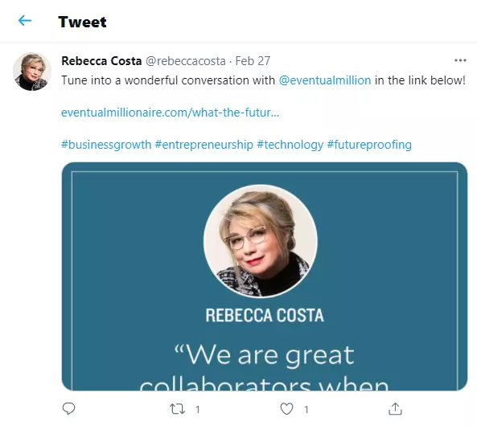Select the #entrepreneurship hashtag

[204, 145]
